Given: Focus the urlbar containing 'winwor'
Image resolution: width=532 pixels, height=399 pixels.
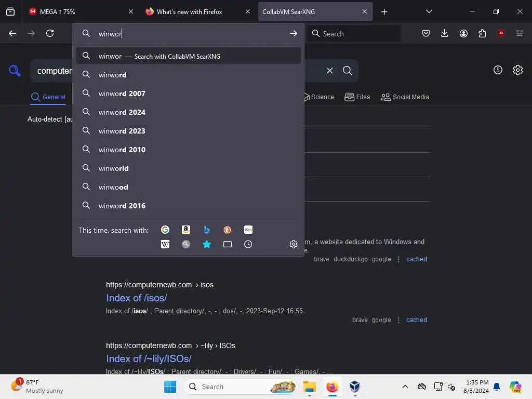Looking at the screenshot, I should pyautogui.click(x=188, y=33).
